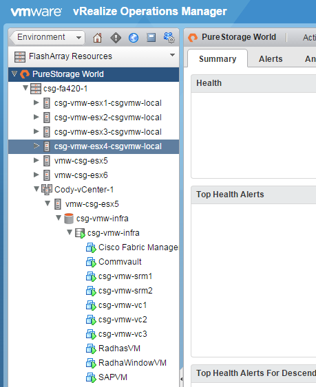The width and height of the screenshot is (316, 387).
Task: Click the PureStorage logo in the header bar
Action: pos(193,38)
